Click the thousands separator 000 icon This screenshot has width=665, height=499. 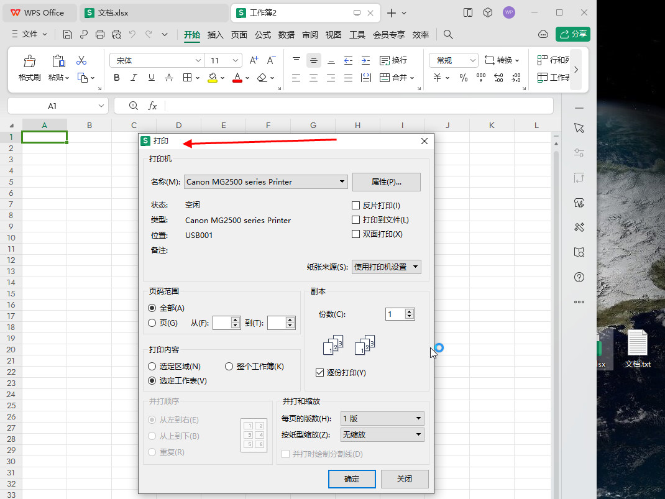pyautogui.click(x=481, y=78)
